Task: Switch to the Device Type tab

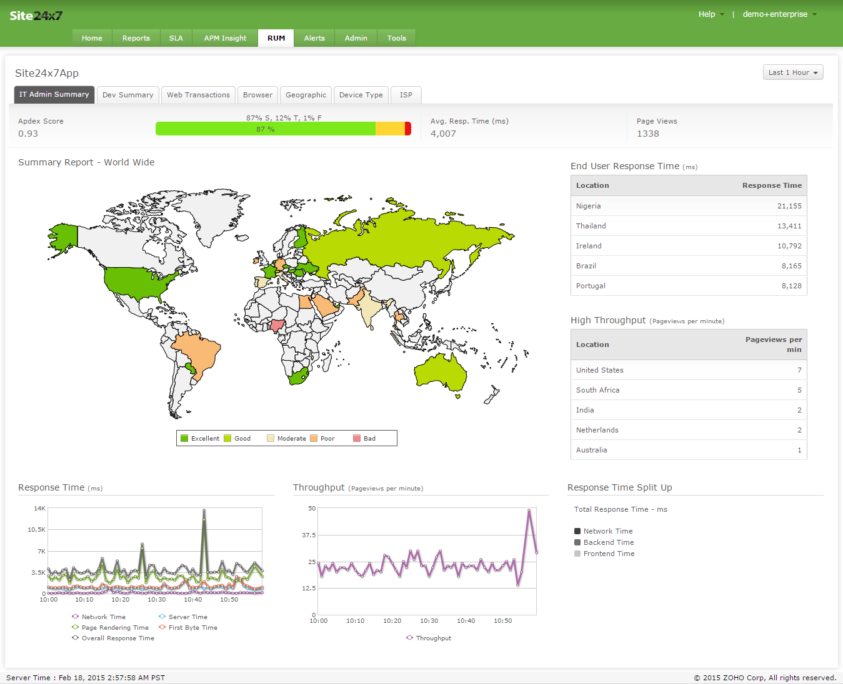Action: (x=361, y=95)
